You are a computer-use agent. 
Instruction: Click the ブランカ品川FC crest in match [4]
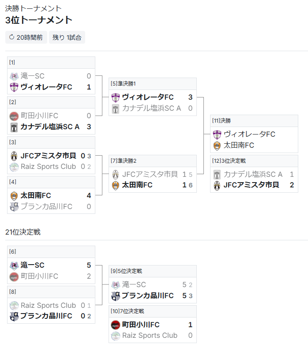[x=14, y=207]
